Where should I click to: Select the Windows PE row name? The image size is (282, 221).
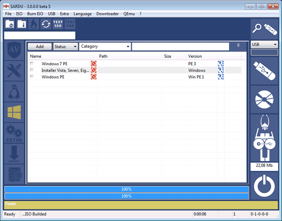[53, 77]
